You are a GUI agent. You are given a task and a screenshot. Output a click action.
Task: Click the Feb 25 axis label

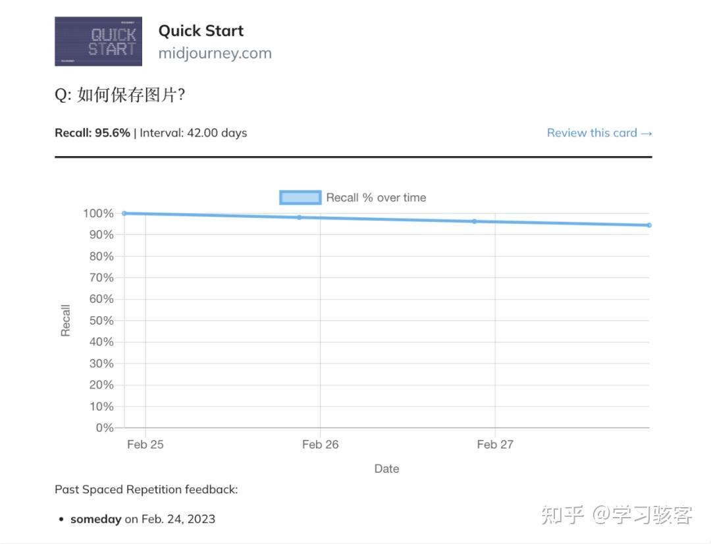pyautogui.click(x=145, y=445)
